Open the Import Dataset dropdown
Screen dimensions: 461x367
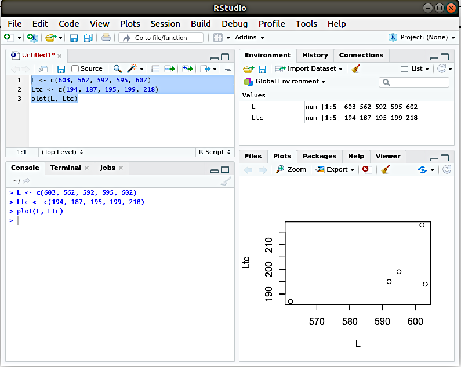tap(308, 69)
